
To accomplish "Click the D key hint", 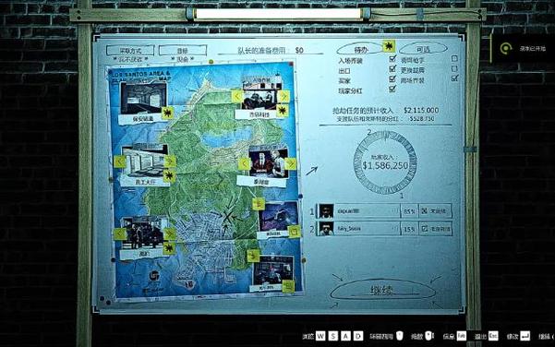I will click(x=358, y=336).
